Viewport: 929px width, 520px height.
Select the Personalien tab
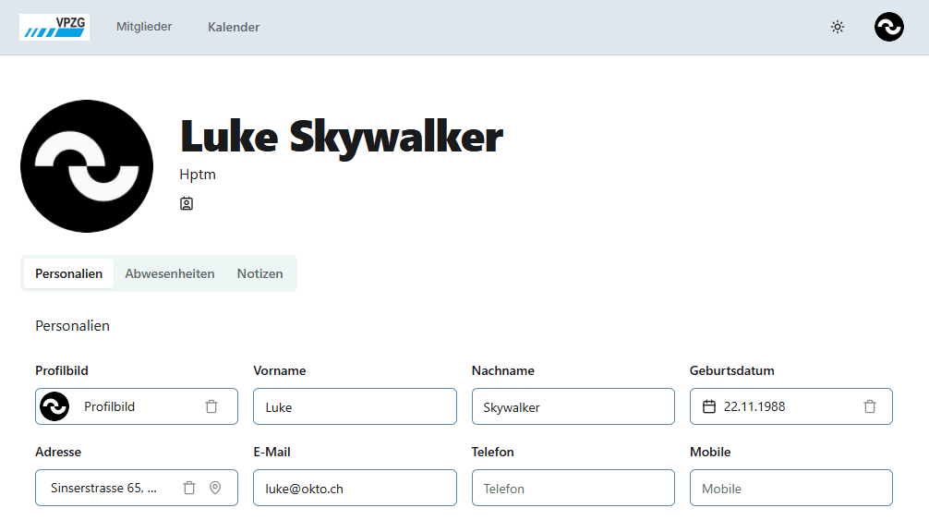[x=68, y=273]
